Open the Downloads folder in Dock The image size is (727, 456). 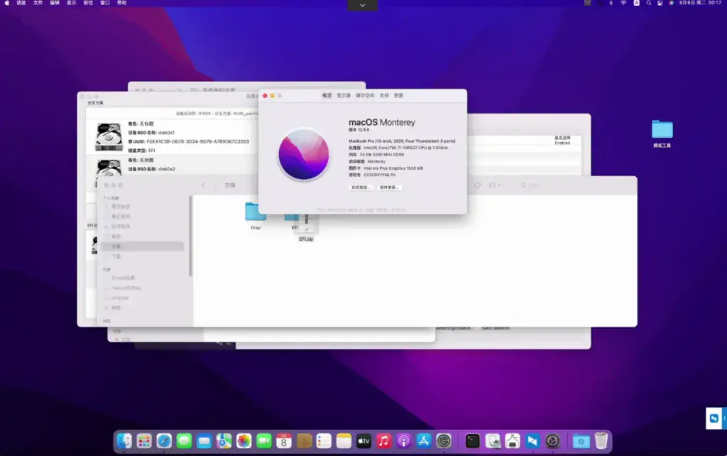tap(581, 440)
